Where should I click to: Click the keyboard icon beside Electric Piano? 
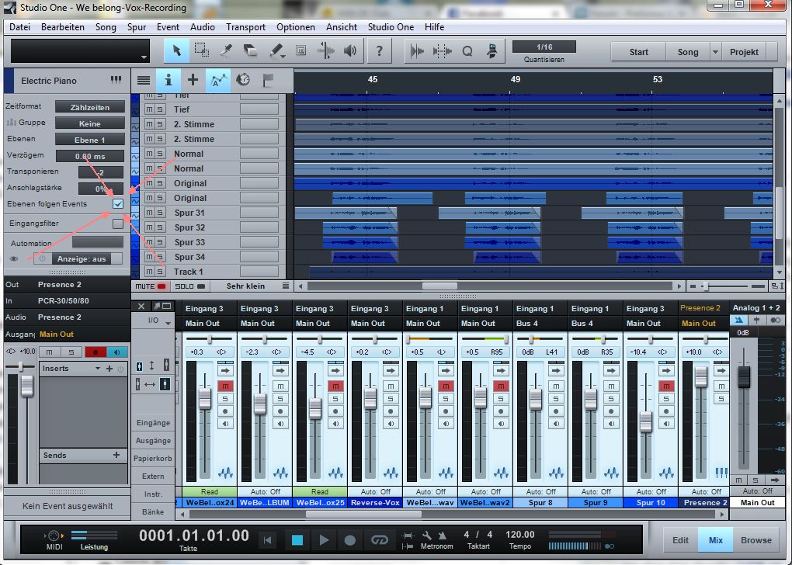coord(116,80)
